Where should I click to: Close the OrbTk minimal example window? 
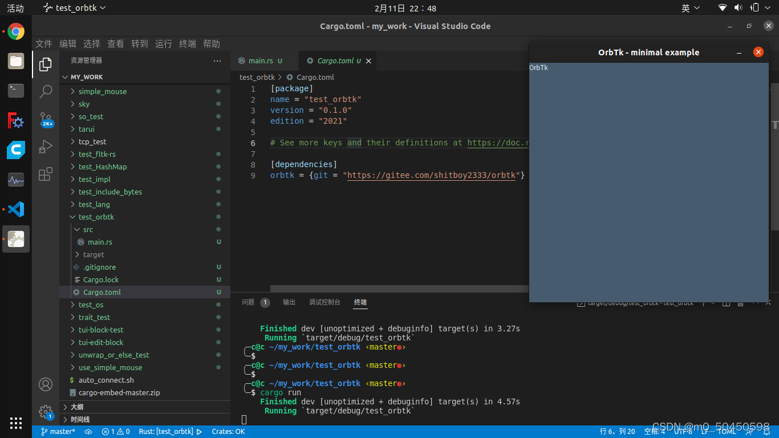pos(758,52)
